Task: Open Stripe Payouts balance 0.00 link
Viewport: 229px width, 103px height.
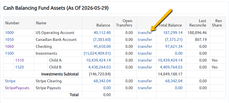Action: (107, 88)
